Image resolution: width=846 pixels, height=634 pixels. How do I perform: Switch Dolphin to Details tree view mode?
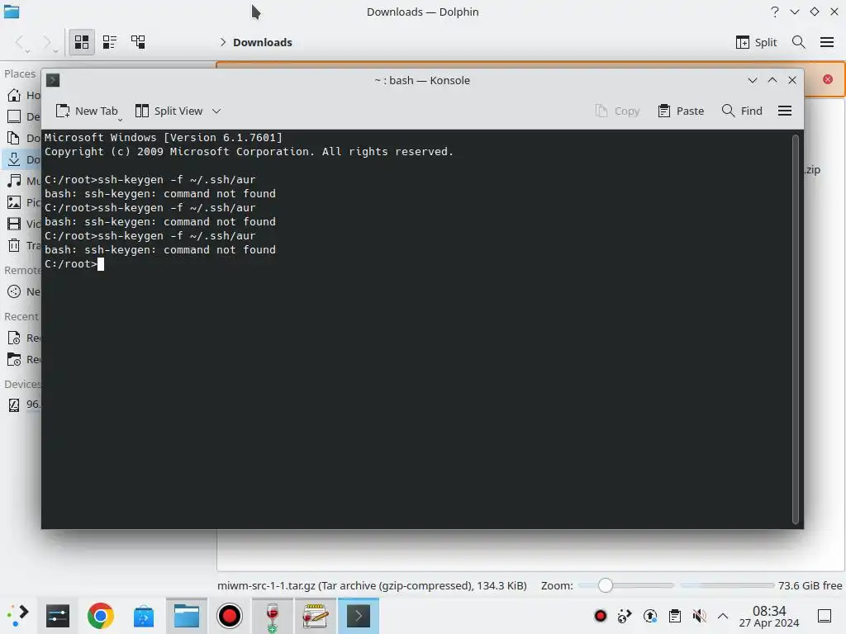pyautogui.click(x=138, y=42)
